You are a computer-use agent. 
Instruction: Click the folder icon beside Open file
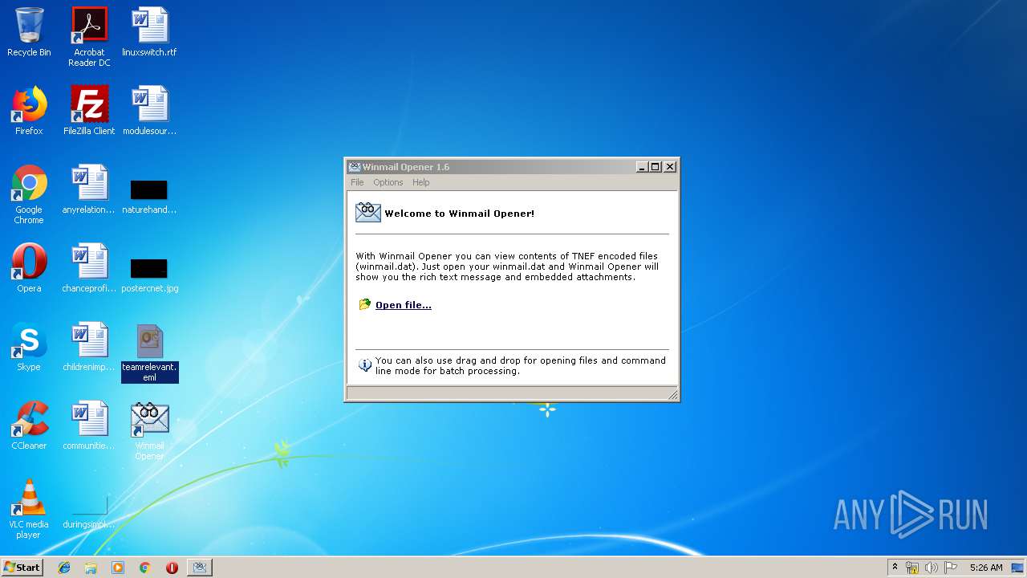(x=365, y=304)
